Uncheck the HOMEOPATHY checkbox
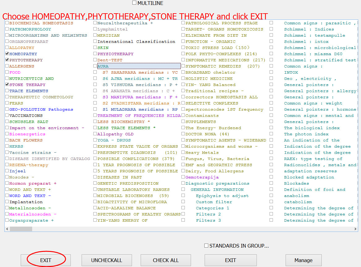 (x=7, y=54)
